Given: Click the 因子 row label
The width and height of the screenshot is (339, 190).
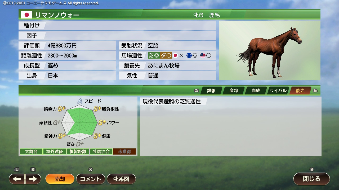Looking at the screenshot, I should pos(32,35).
